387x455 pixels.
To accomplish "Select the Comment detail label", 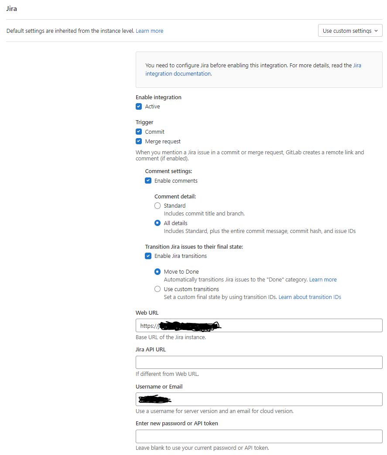I will [x=175, y=196].
